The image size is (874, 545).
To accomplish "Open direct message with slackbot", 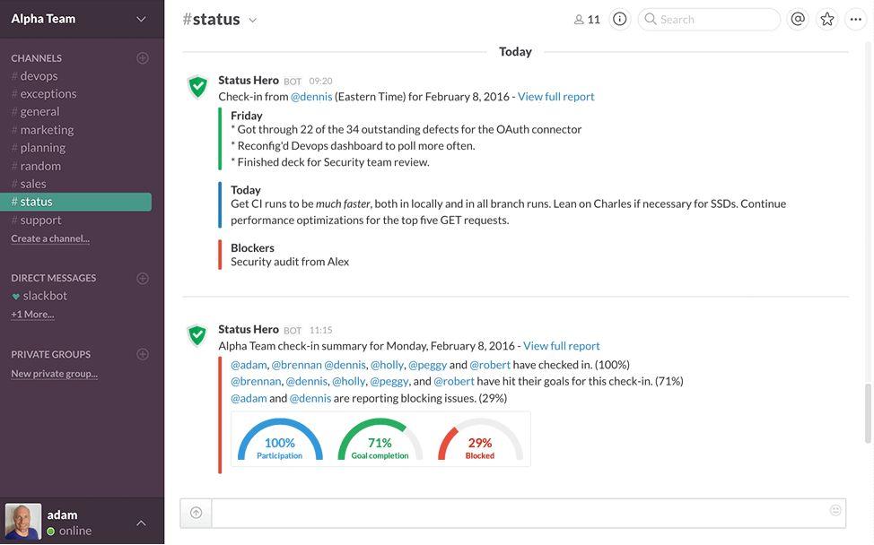I will (45, 296).
